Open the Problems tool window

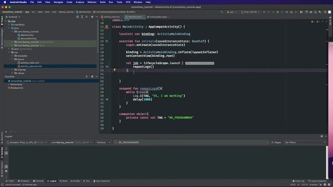click(23, 181)
